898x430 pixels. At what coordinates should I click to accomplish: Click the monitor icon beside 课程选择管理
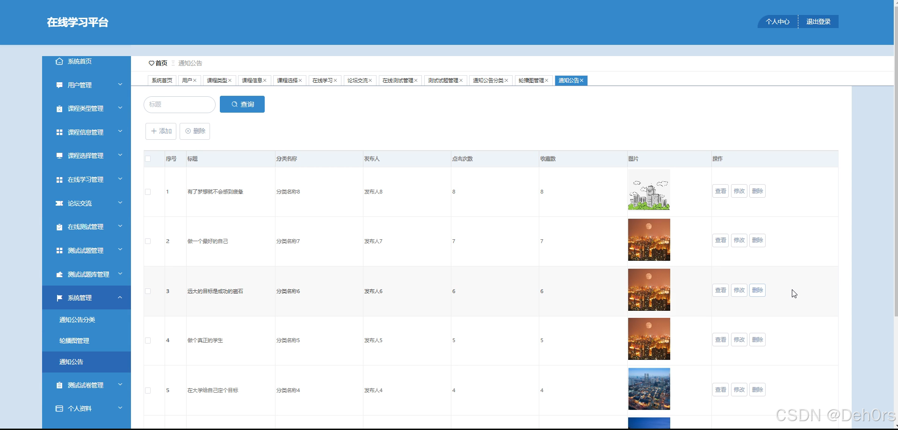coord(59,156)
